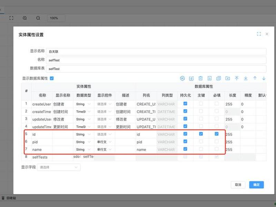Click the length cell 255 in the name row

(x=232, y=150)
